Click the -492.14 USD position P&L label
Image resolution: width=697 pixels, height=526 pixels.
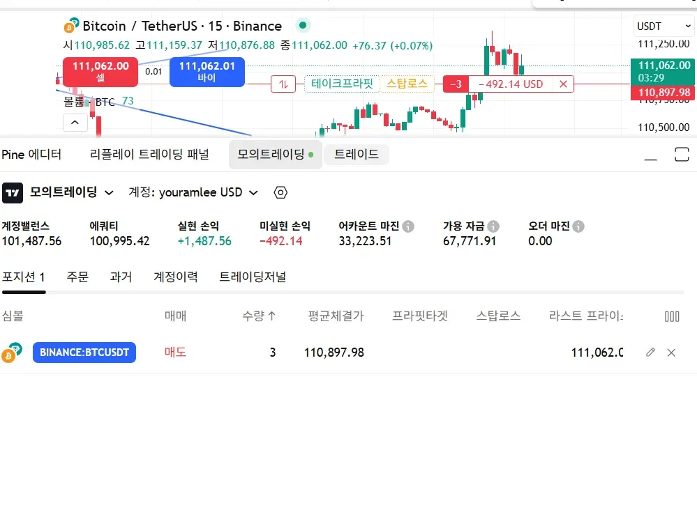click(510, 84)
